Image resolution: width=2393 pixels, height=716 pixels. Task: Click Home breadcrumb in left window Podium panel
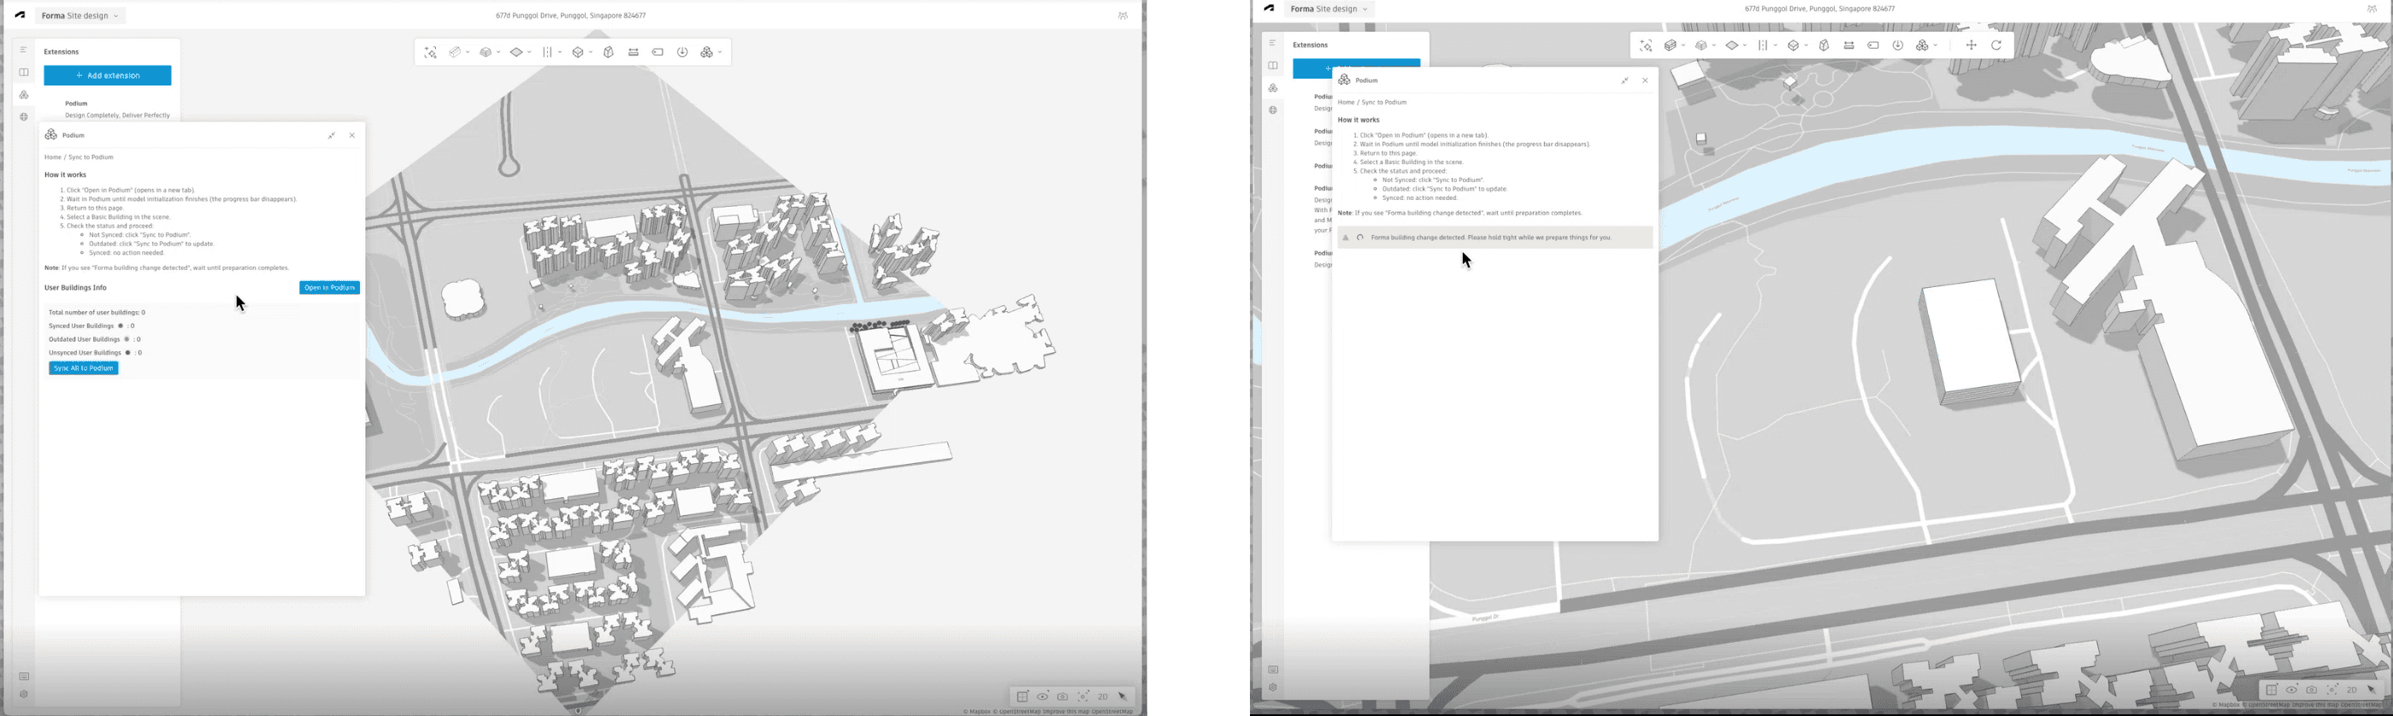point(53,157)
